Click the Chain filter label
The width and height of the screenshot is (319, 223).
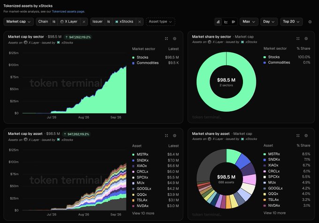pyautogui.click(x=43, y=22)
